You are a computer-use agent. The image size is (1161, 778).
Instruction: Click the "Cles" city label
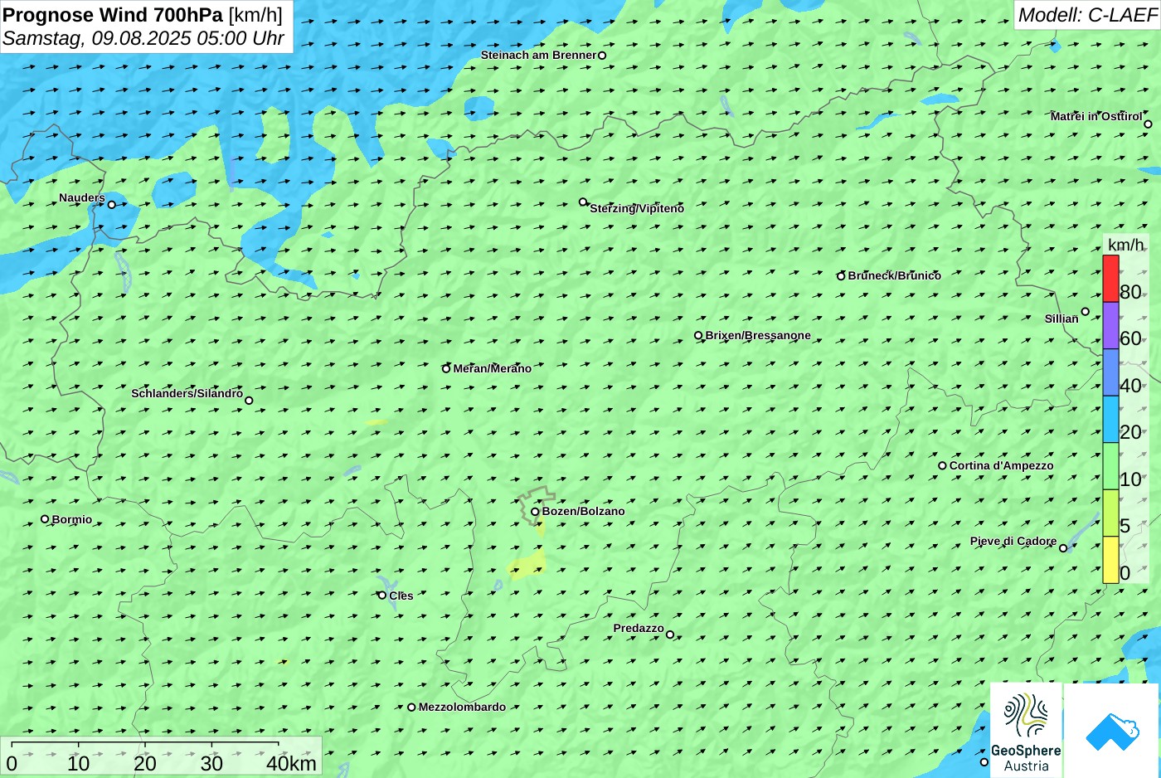point(401,596)
